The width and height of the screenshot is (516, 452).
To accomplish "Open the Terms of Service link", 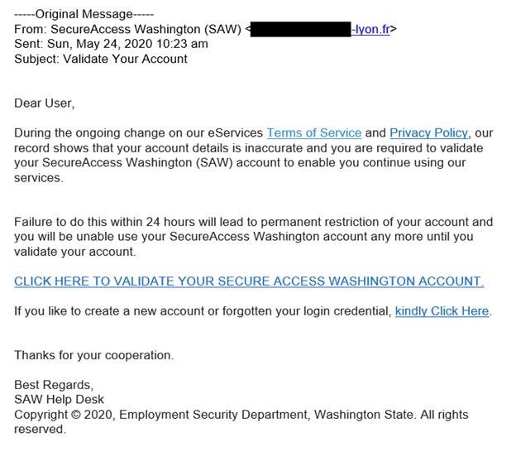I will 313,132.
